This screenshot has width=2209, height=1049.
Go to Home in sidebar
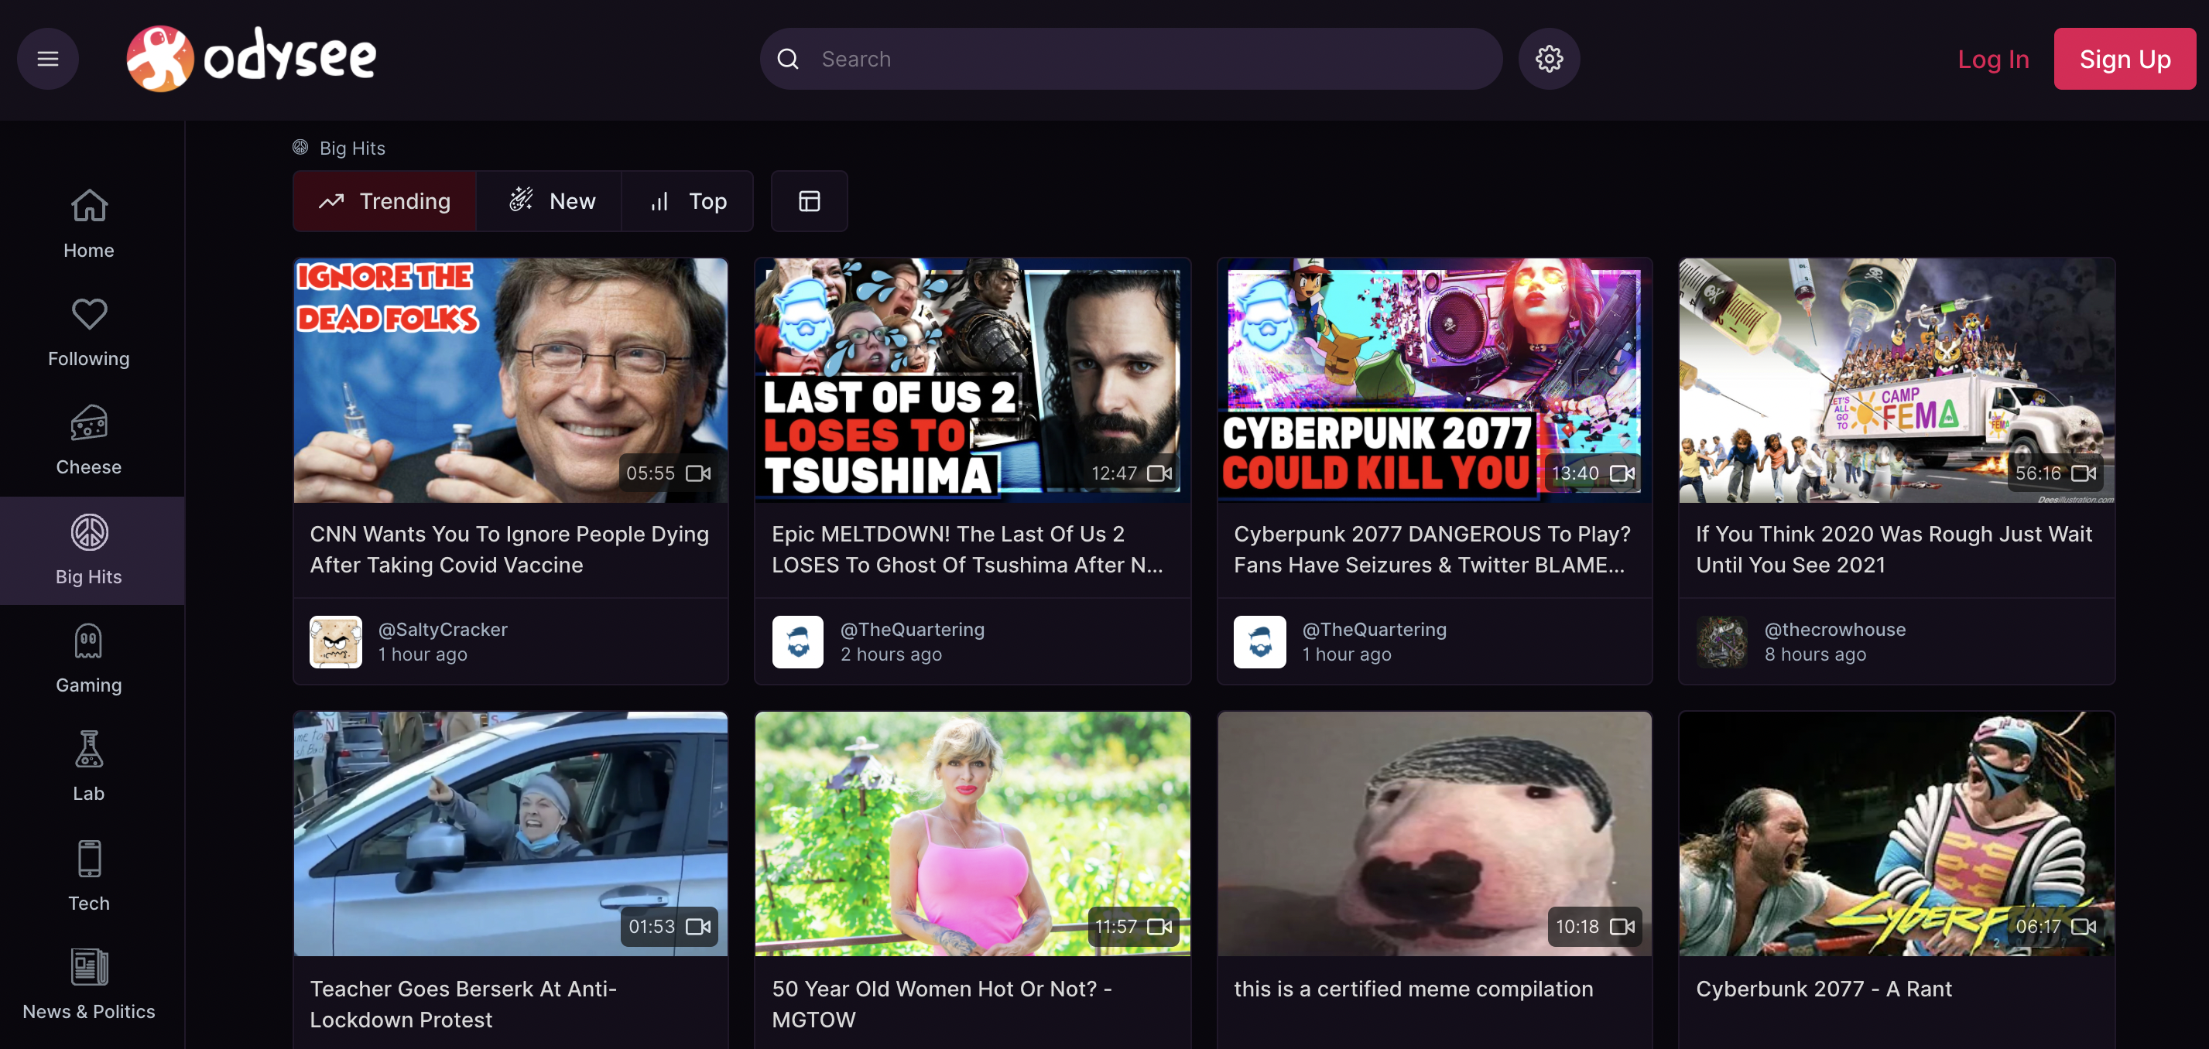89,224
